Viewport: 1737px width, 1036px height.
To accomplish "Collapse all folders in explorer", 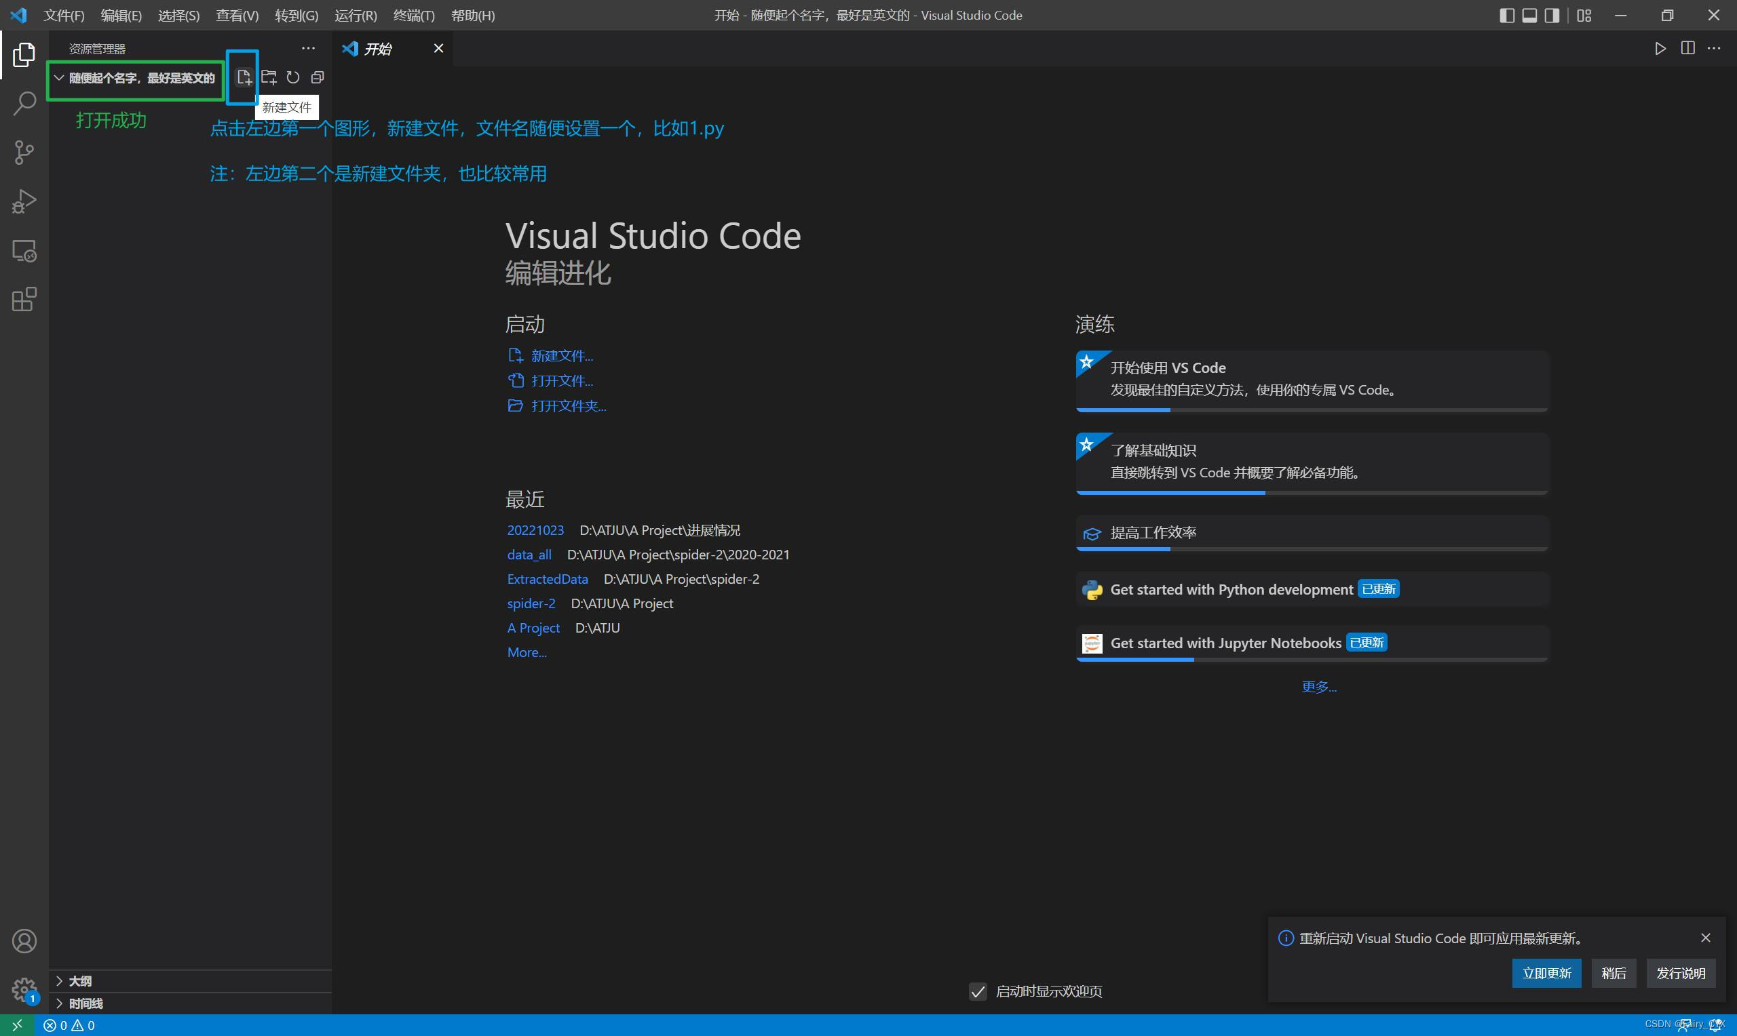I will click(318, 77).
